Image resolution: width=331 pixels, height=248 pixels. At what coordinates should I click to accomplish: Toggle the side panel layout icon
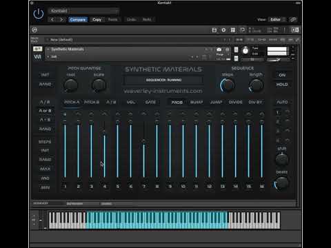point(295,30)
